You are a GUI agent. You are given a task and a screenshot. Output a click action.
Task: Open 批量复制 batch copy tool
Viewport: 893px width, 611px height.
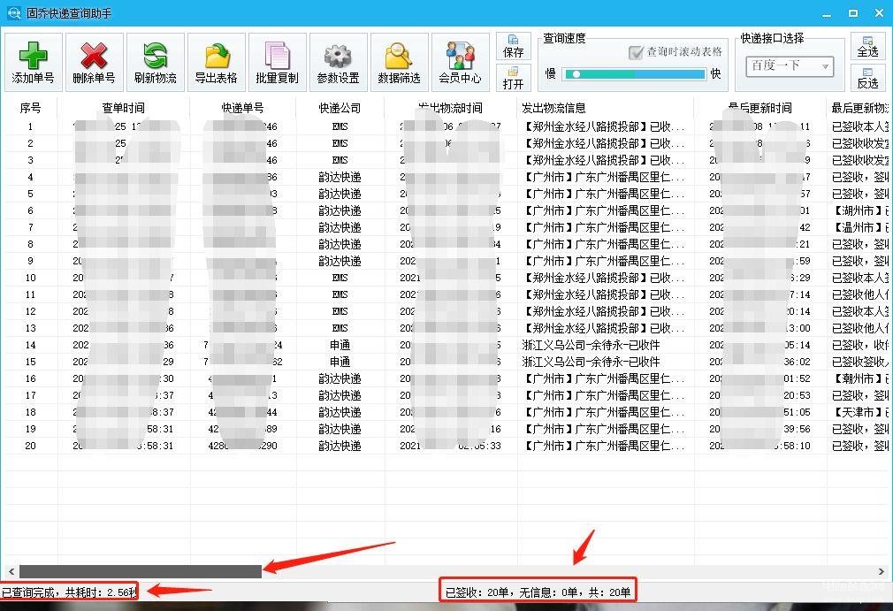tap(278, 62)
